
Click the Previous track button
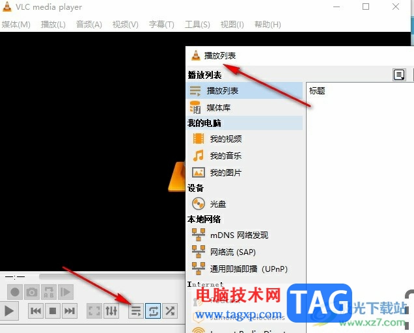36,311
